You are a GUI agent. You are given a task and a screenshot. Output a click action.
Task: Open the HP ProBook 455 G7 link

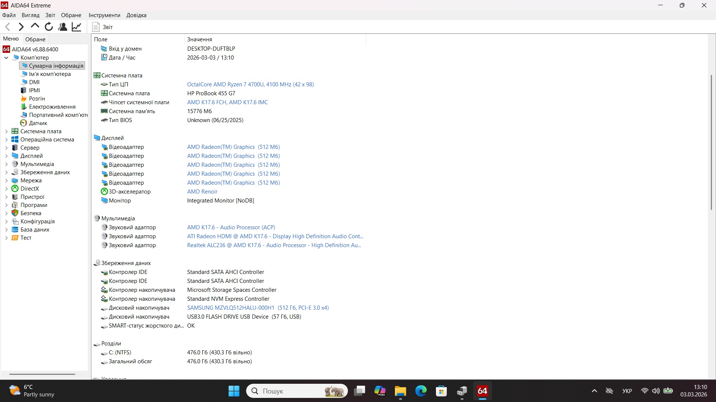click(x=211, y=93)
